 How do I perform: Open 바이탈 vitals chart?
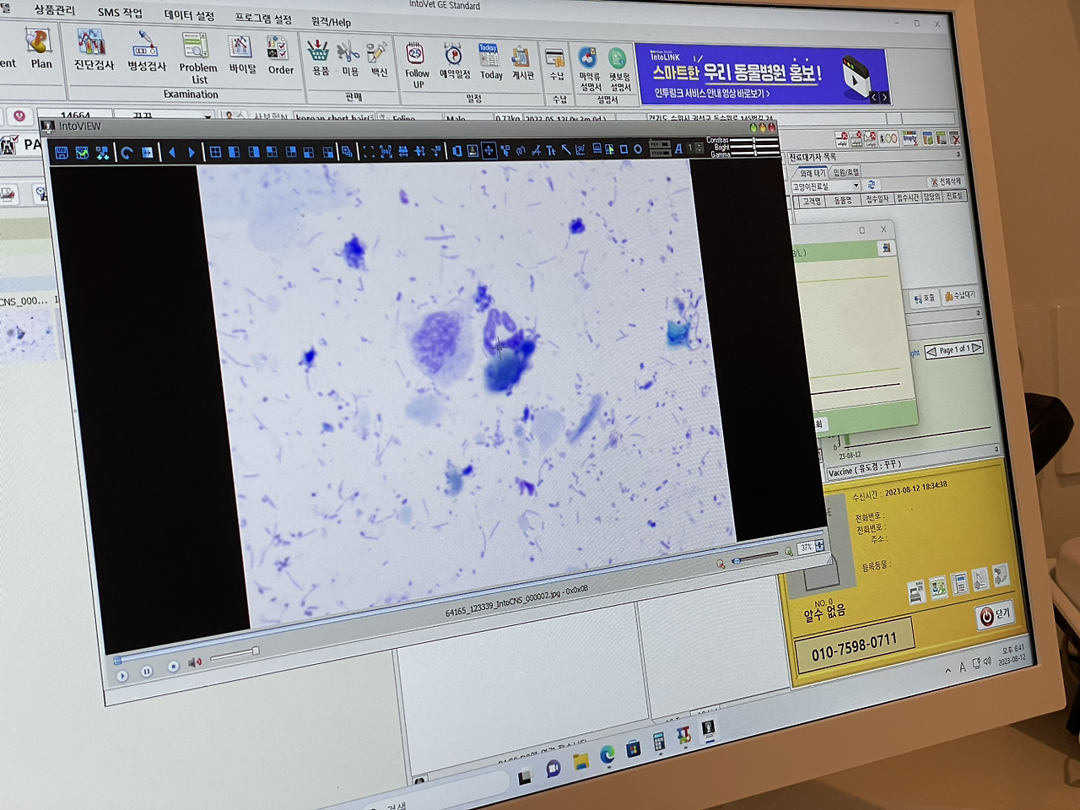click(x=241, y=56)
